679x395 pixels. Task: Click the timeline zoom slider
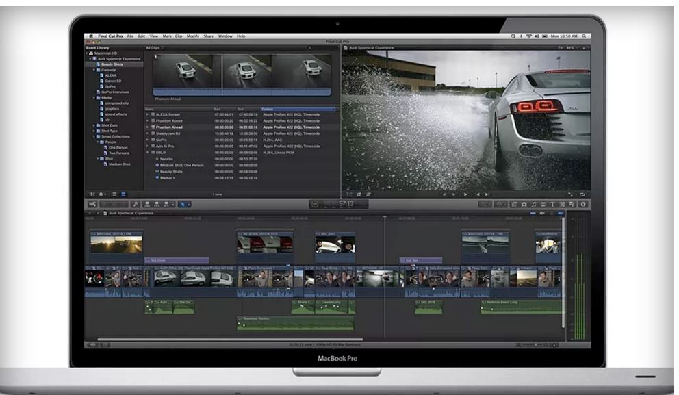[534, 345]
